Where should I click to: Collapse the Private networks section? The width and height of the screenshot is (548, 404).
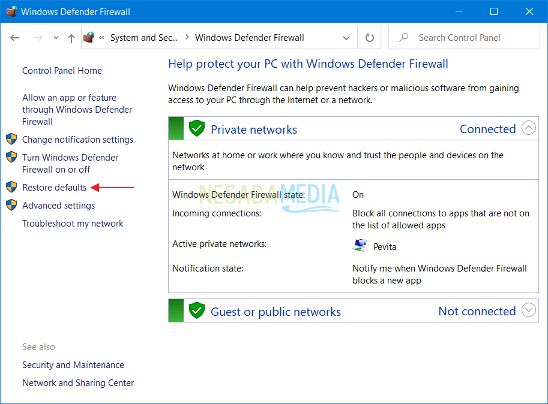[x=528, y=128]
